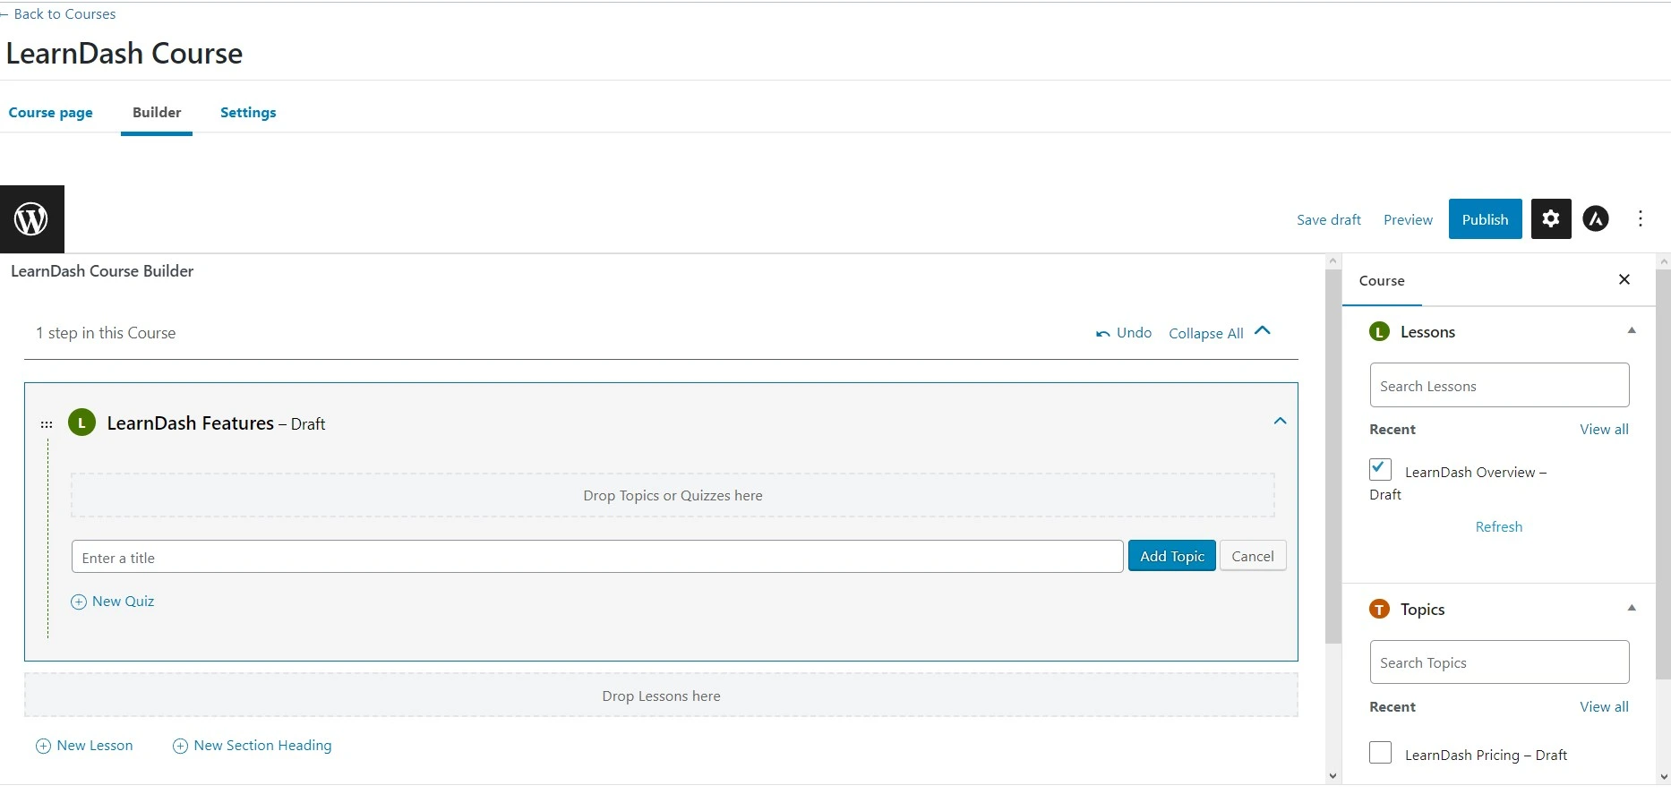Click the sidebar vertical scrollbar thumb
Viewport: 1671px width, 794px height.
point(1663,474)
